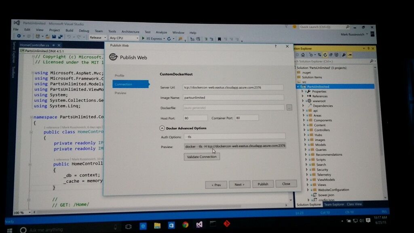Click the help question mark in Publish Web

pyautogui.click(x=276, y=46)
